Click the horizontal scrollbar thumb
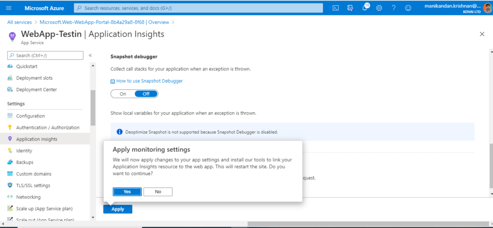 coord(368,224)
